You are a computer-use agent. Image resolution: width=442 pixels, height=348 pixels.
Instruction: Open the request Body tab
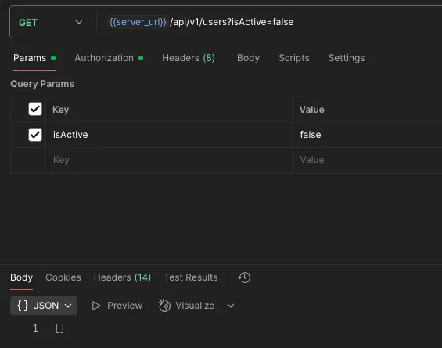pos(248,58)
